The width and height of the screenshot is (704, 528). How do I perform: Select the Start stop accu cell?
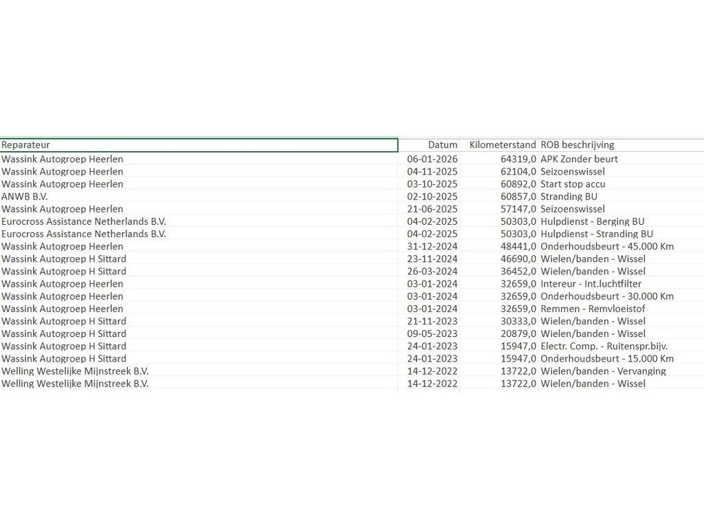573,184
